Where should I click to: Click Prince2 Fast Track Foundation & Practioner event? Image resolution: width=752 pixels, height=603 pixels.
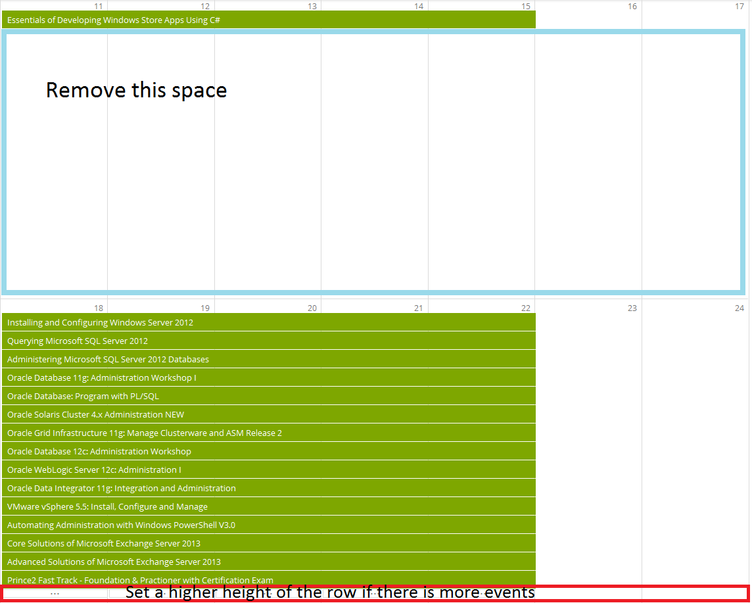point(269,579)
